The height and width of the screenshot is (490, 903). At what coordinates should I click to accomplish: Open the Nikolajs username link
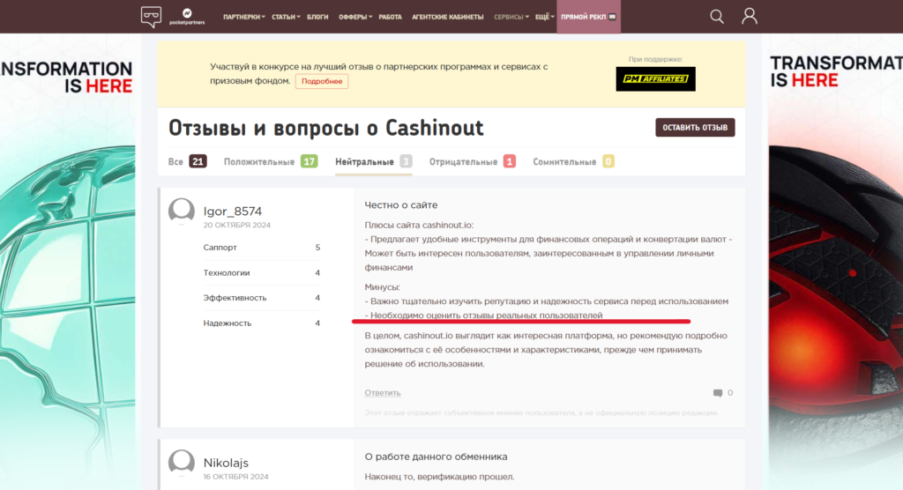click(226, 463)
